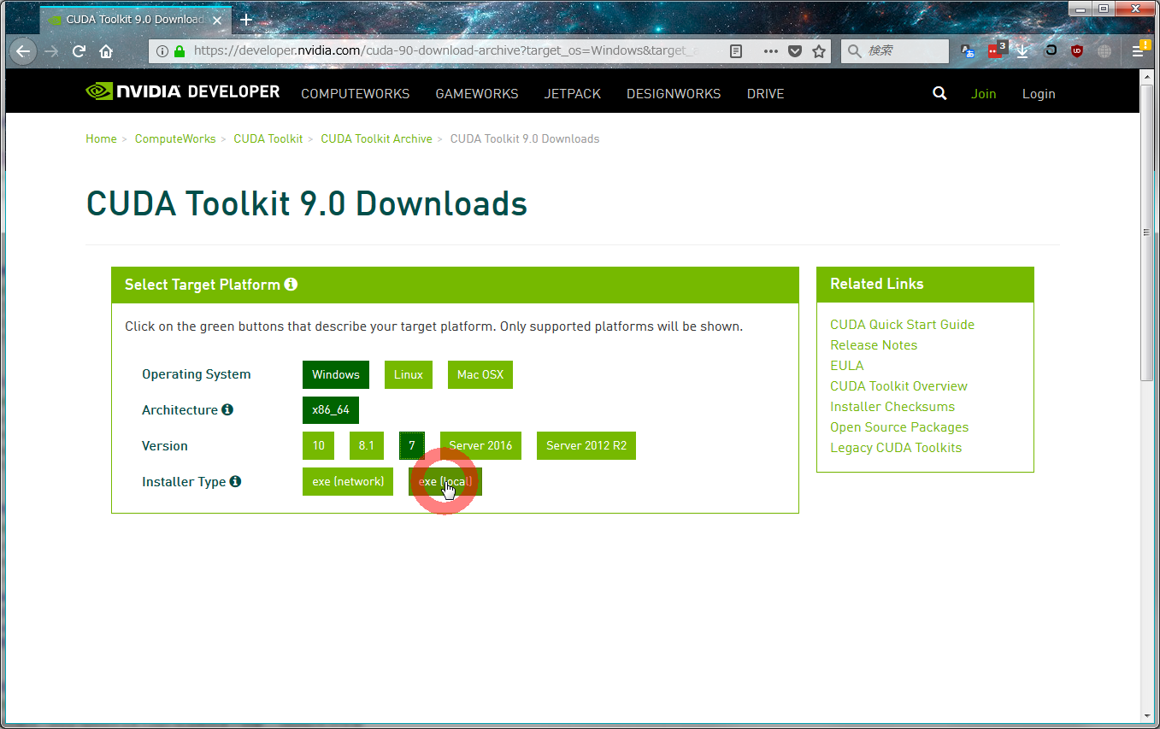Switch to the CUDA Toolkit 9.0 Downloads tab
Viewport: 1160px width, 729px height.
133,19
